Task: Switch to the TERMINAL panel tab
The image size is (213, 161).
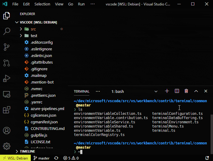Action: pyautogui.click(x=81, y=91)
